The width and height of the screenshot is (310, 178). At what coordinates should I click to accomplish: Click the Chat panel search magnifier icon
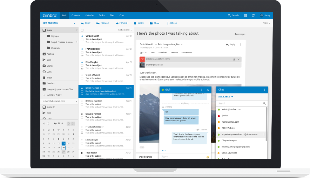[x=264, y=103]
